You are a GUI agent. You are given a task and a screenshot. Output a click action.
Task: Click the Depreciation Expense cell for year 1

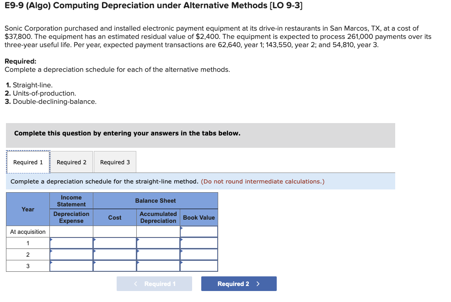[x=71, y=243]
